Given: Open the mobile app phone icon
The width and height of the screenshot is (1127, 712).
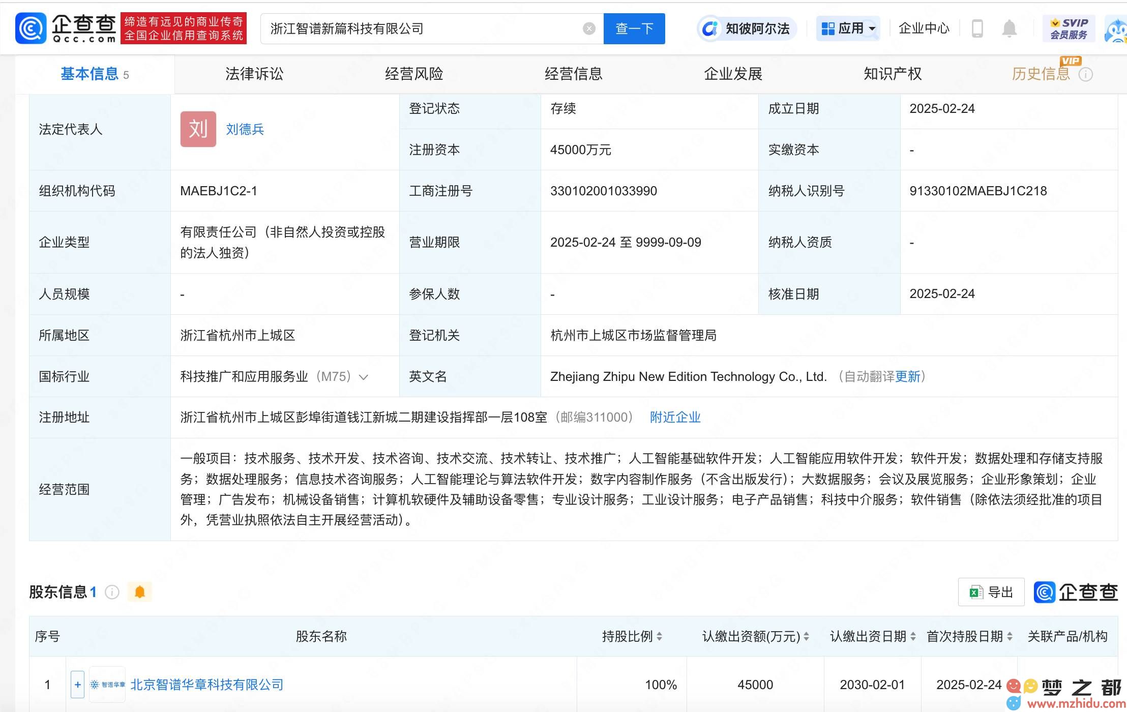Looking at the screenshot, I should pos(977,28).
